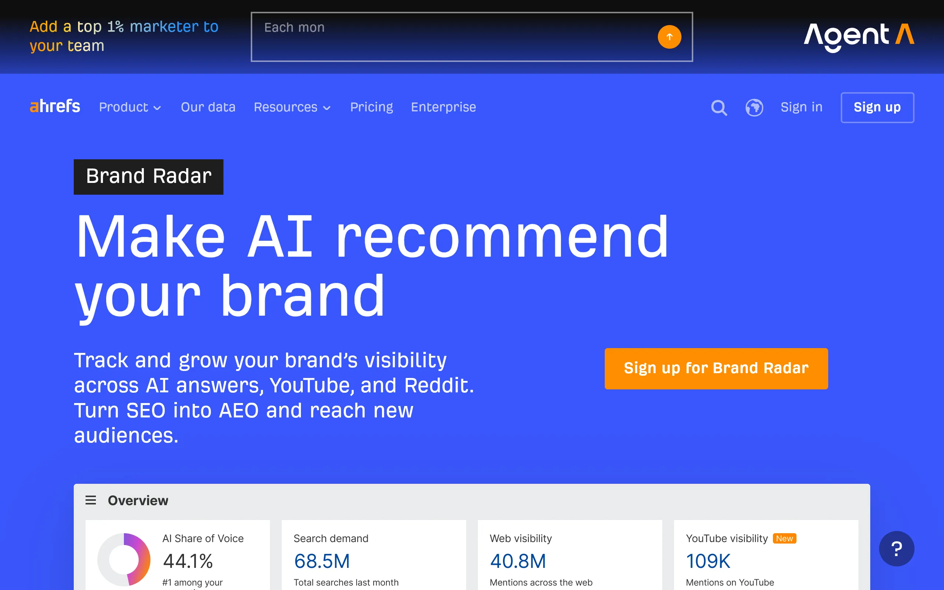Image resolution: width=944 pixels, height=590 pixels.
Task: Open the Our data page
Action: (208, 107)
